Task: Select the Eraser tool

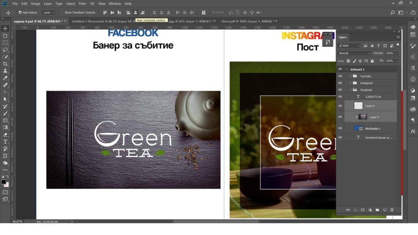Action: [x=5, y=135]
